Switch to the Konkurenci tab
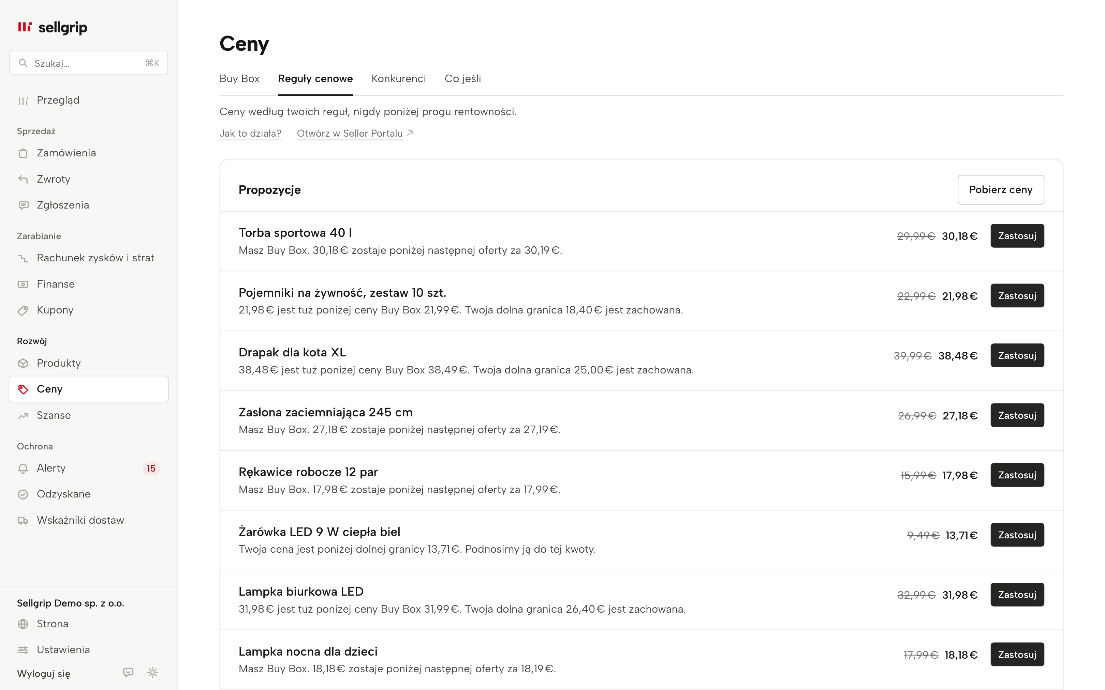This screenshot has height=690, width=1105. pos(399,78)
